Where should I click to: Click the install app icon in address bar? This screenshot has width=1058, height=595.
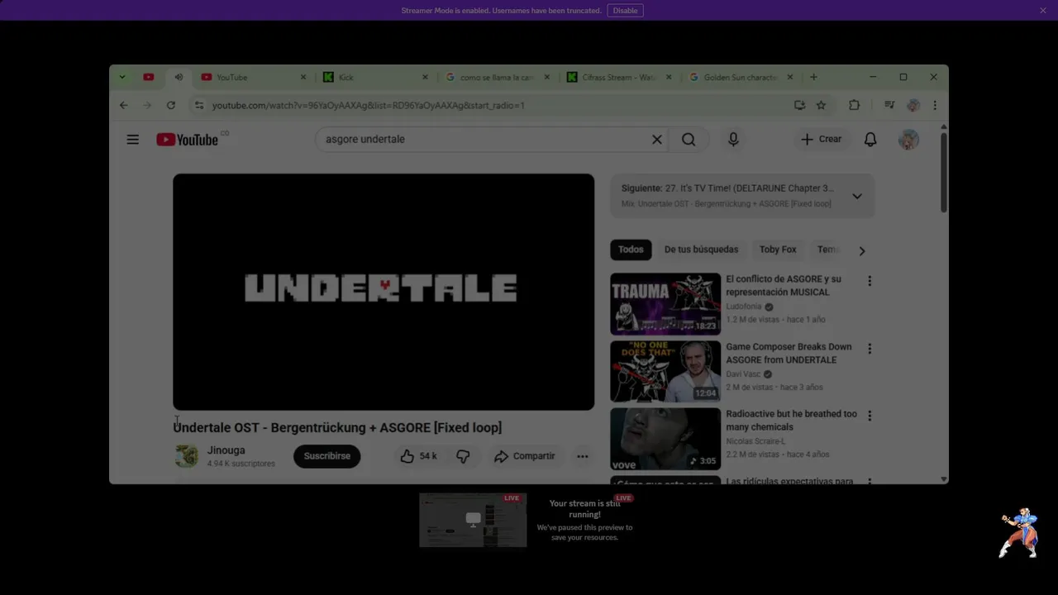(x=799, y=105)
